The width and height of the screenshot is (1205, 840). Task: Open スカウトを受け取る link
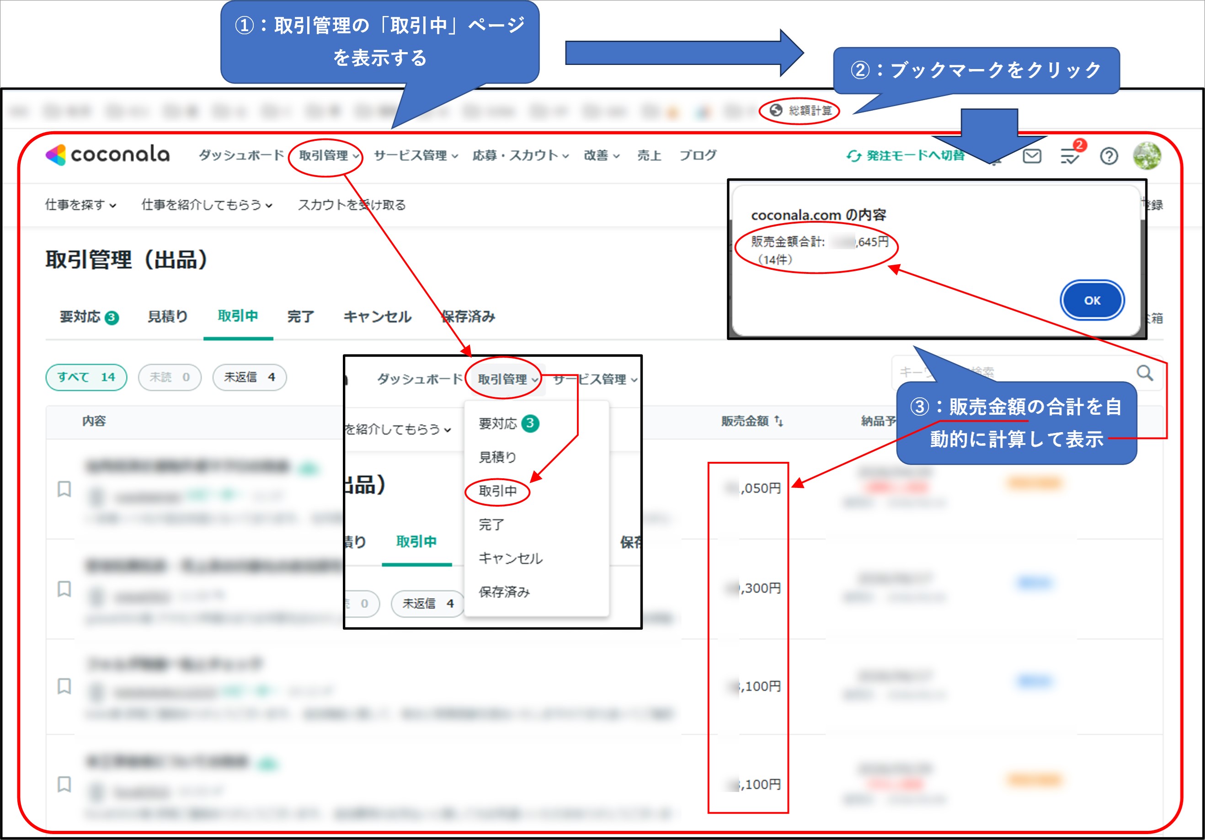click(352, 205)
